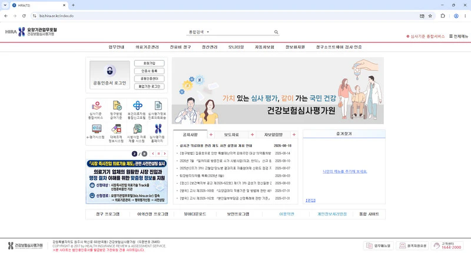The width and height of the screenshot is (471, 253).
Task: Open the 자동차보험 menu
Action: 264,47
